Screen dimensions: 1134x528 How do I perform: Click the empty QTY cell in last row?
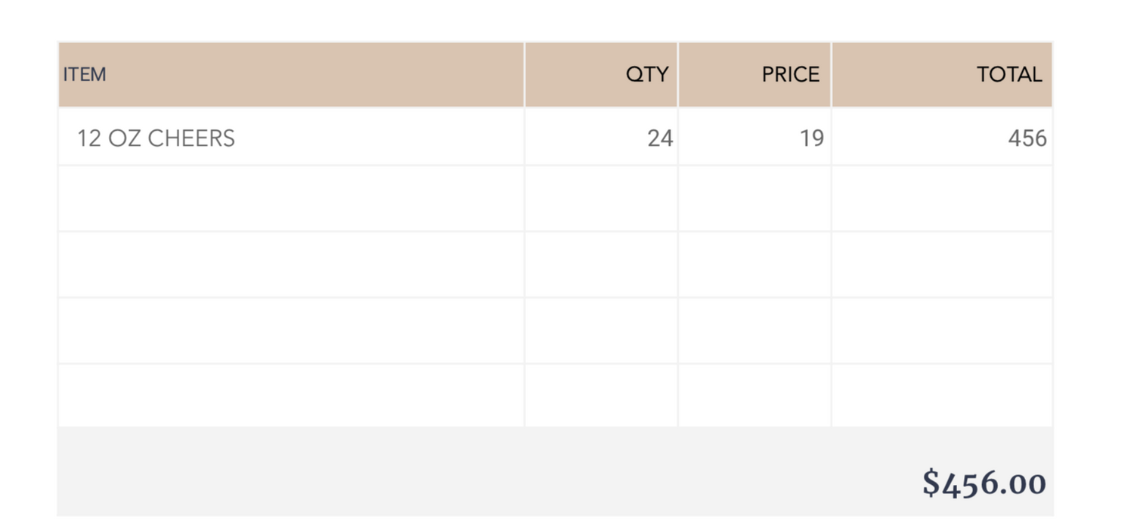[602, 396]
